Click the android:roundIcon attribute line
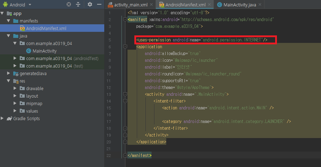Image resolution: width=321 pixels, height=167 pixels. (193, 74)
